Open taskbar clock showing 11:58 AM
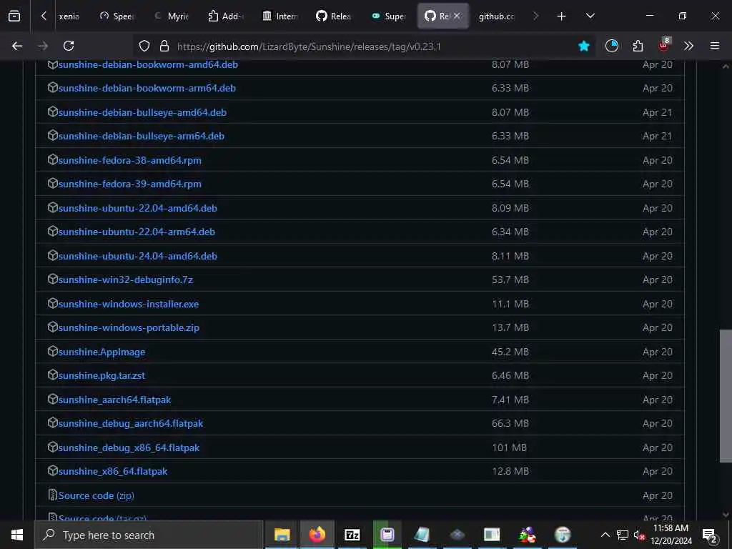732x549 pixels. (671, 535)
